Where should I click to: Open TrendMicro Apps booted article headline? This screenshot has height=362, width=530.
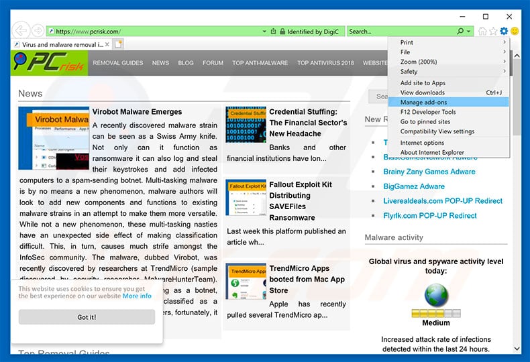point(307,280)
